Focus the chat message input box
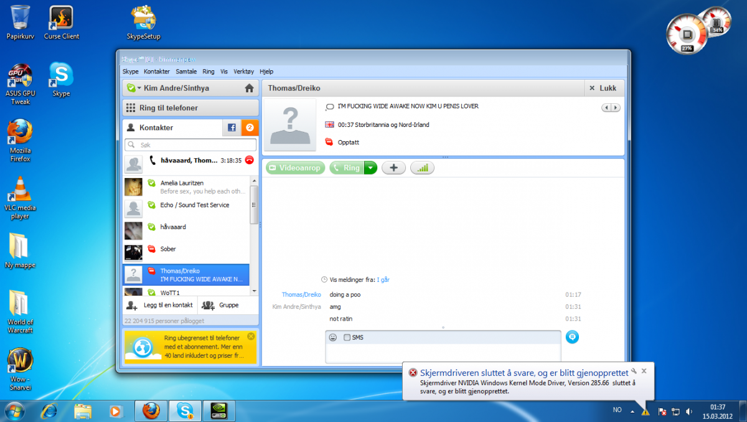The height and width of the screenshot is (422, 747). coord(443,353)
